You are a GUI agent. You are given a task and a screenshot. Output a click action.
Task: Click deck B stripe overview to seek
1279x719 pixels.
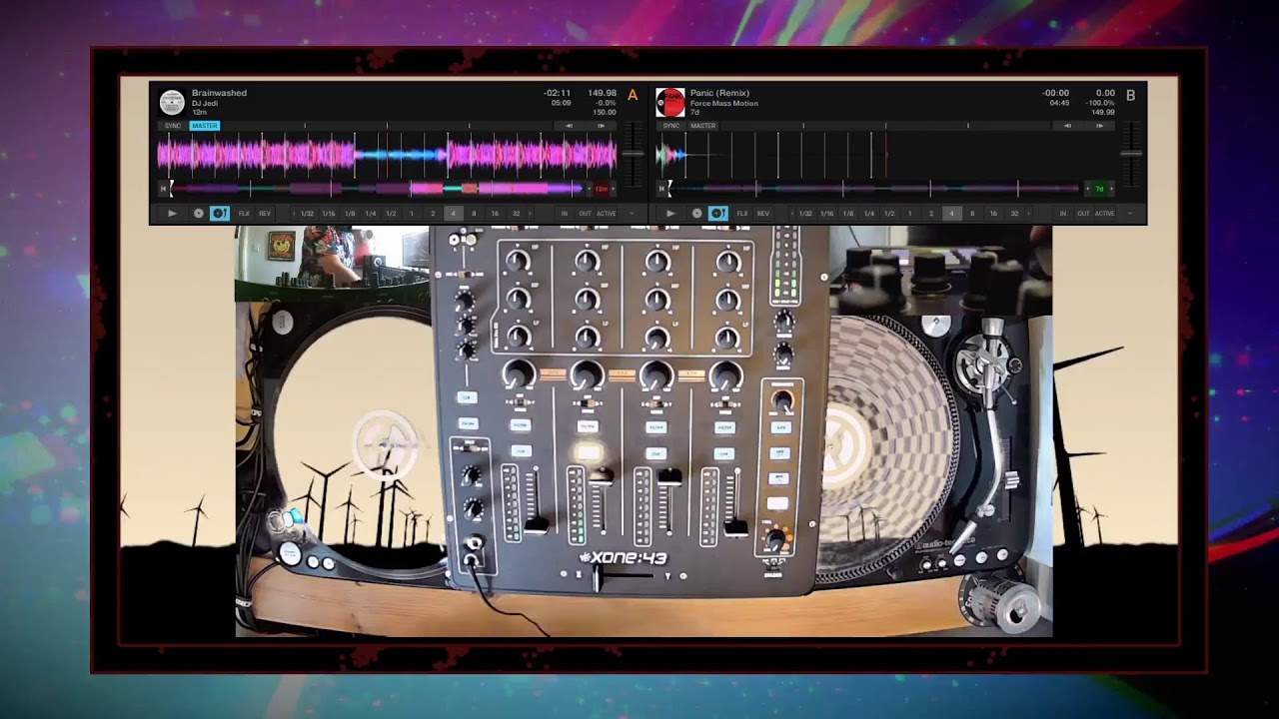(x=875, y=189)
